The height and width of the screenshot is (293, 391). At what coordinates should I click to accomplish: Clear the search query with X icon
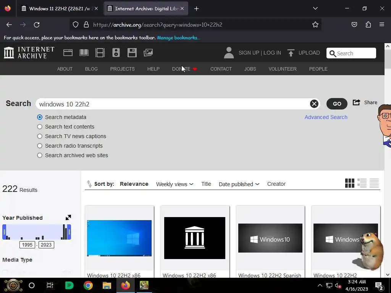click(x=314, y=104)
